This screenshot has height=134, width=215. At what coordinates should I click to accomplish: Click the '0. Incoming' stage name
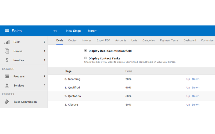click(72, 79)
